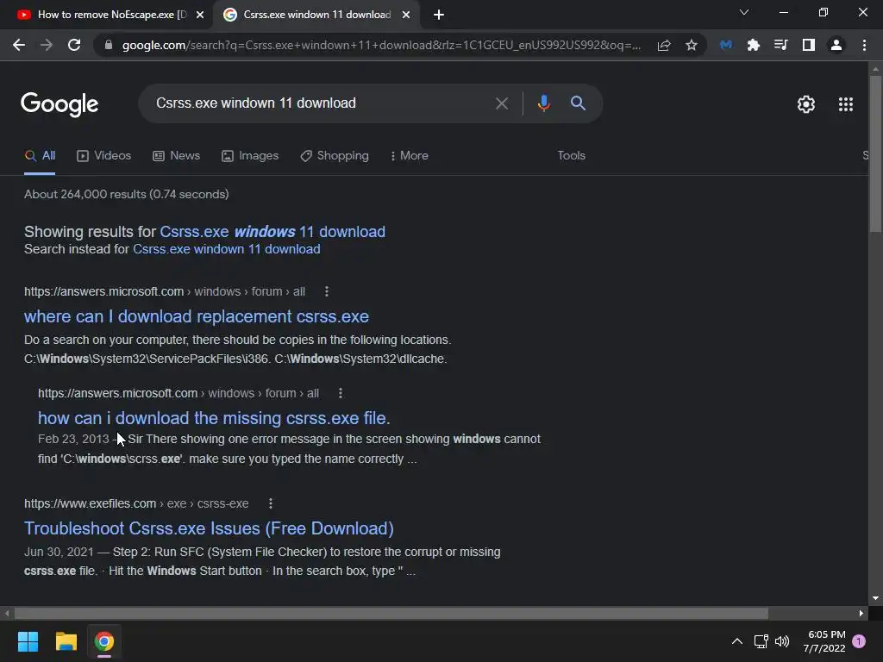
Task: Open the site padlock info
Action: pyautogui.click(x=109, y=45)
